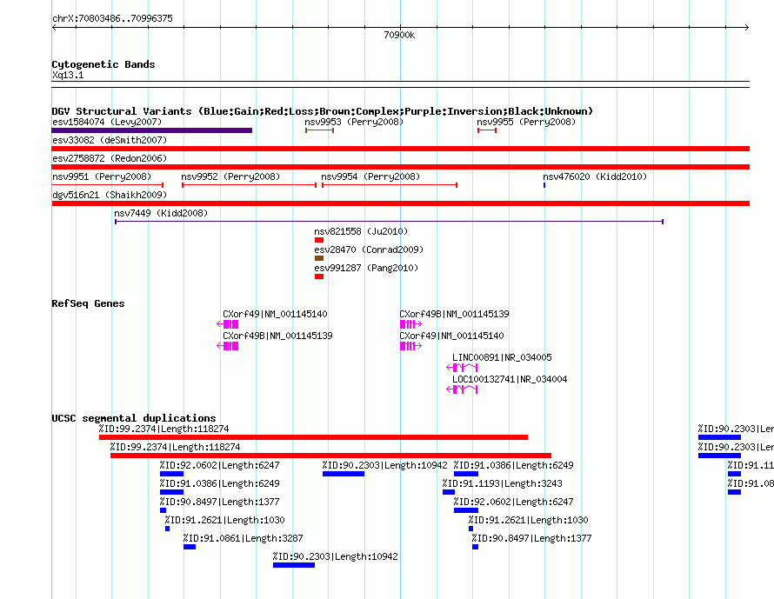Click the purple esv1584074 inversion bar
This screenshot has height=599, width=774.
[x=152, y=130]
